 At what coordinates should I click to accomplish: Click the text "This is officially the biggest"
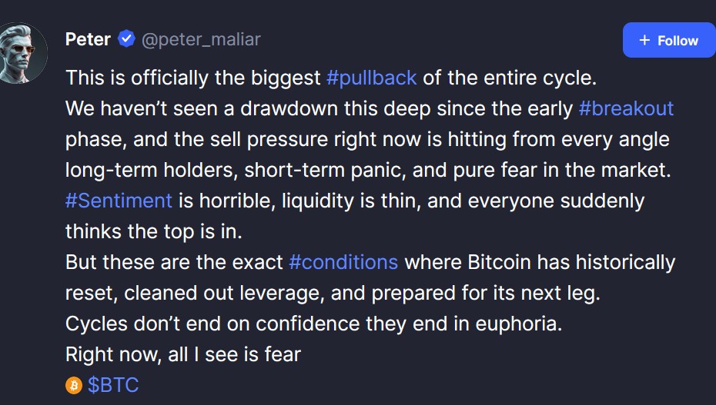pos(192,78)
